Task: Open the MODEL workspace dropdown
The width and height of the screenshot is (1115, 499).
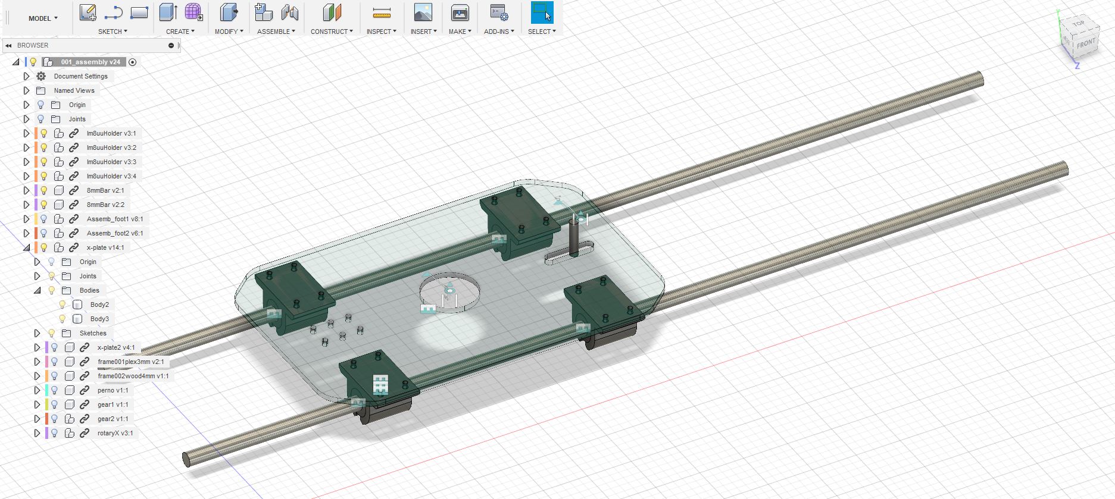Action: tap(43, 18)
